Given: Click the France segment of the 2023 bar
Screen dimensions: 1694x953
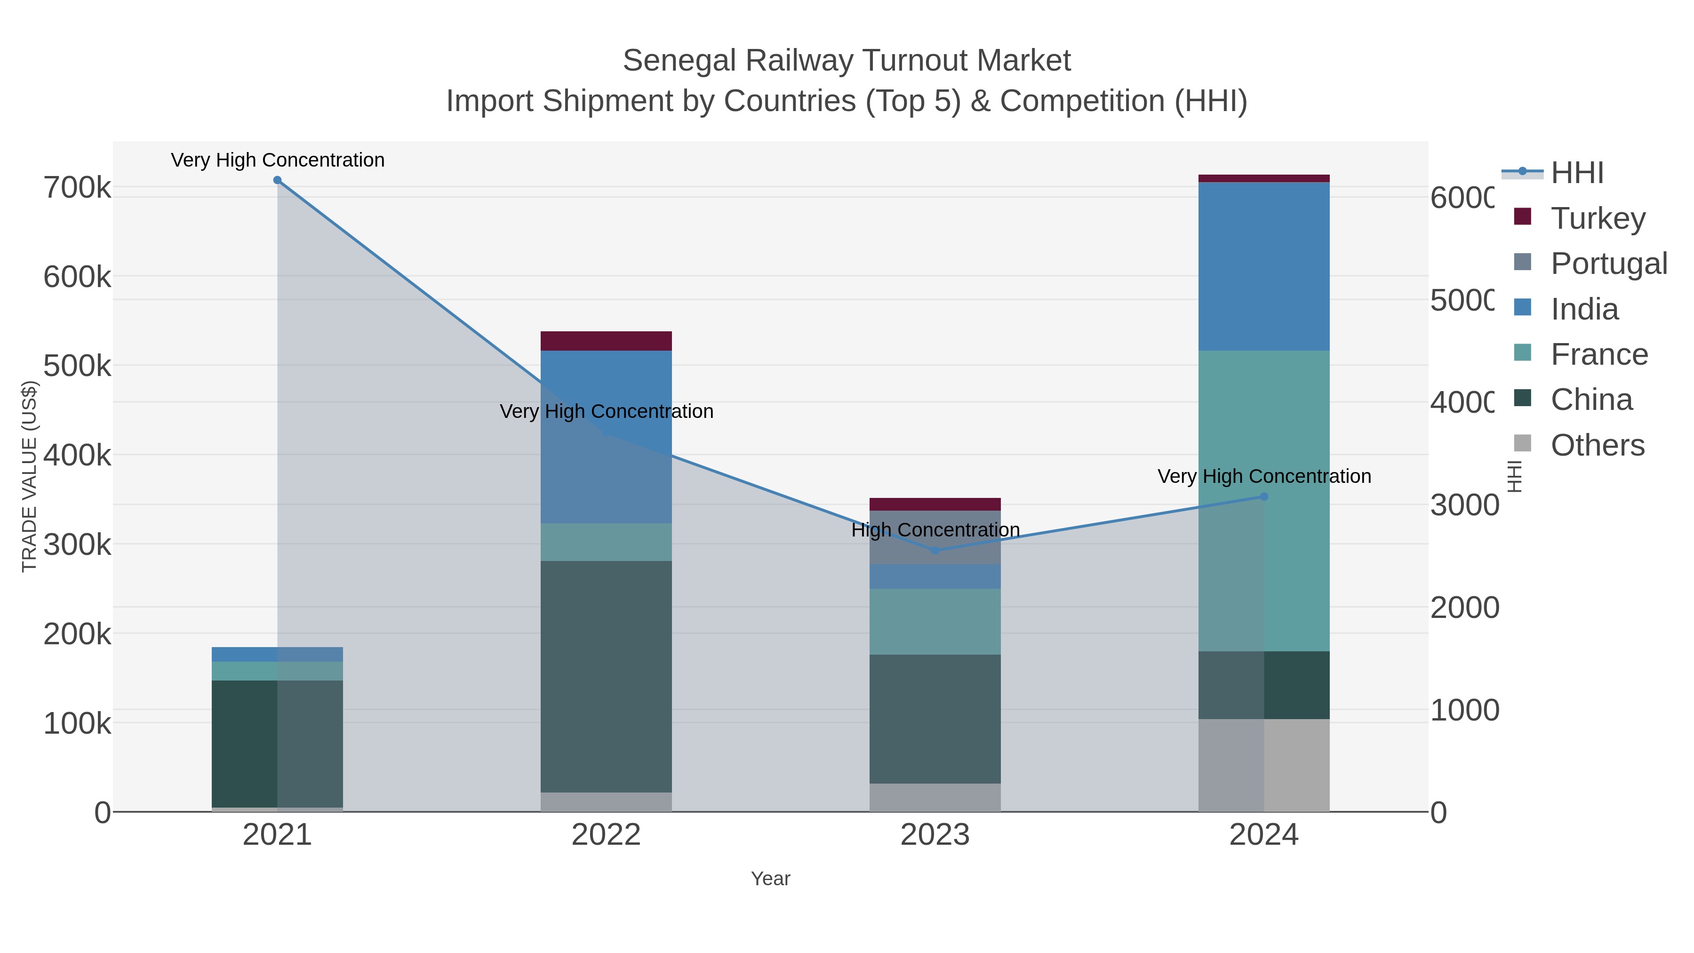Looking at the screenshot, I should coord(935,622).
